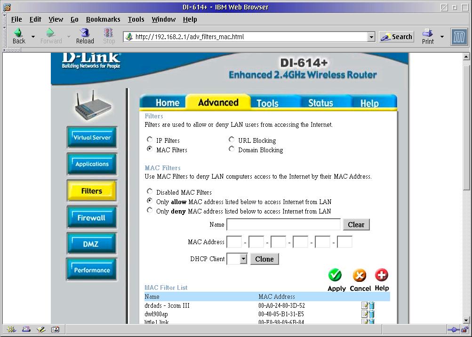
Task: Click the IBM Web Browser throbber logo
Action: (459, 37)
